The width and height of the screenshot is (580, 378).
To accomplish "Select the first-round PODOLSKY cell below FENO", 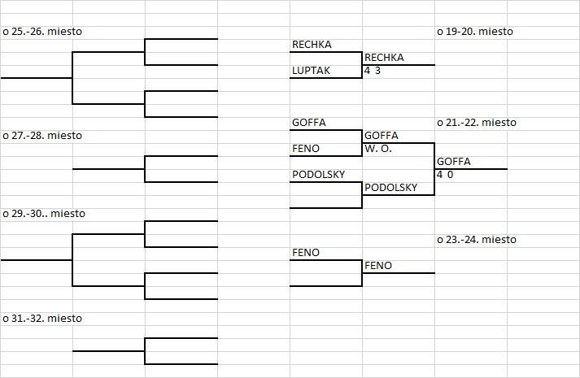I will [326, 175].
